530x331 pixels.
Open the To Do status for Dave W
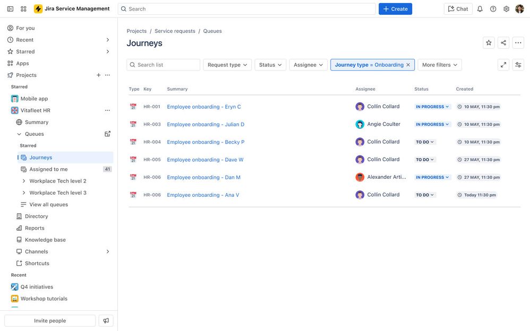[x=425, y=160]
